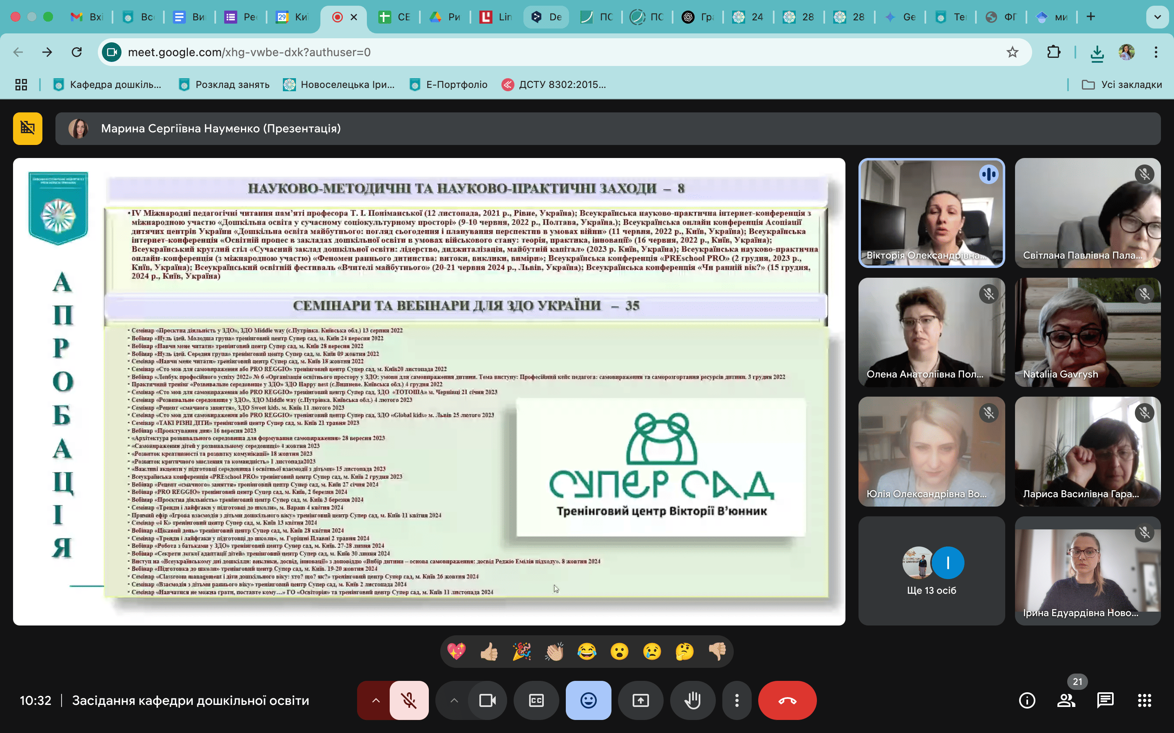Screen dimensions: 1174x733
Task: Open meeting details info icon
Action: click(1026, 700)
